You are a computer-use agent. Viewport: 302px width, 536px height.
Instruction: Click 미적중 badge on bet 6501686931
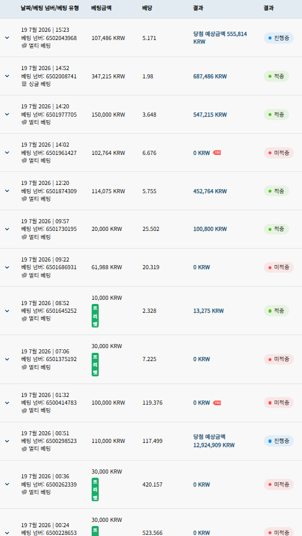pos(279,267)
